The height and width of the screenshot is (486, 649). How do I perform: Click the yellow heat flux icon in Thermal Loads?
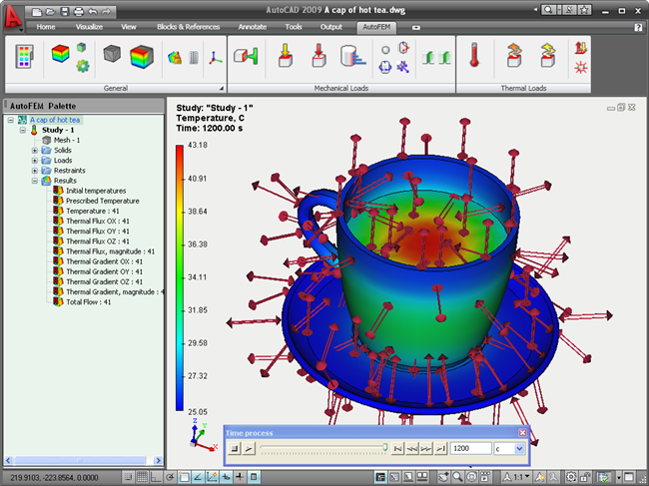(547, 55)
